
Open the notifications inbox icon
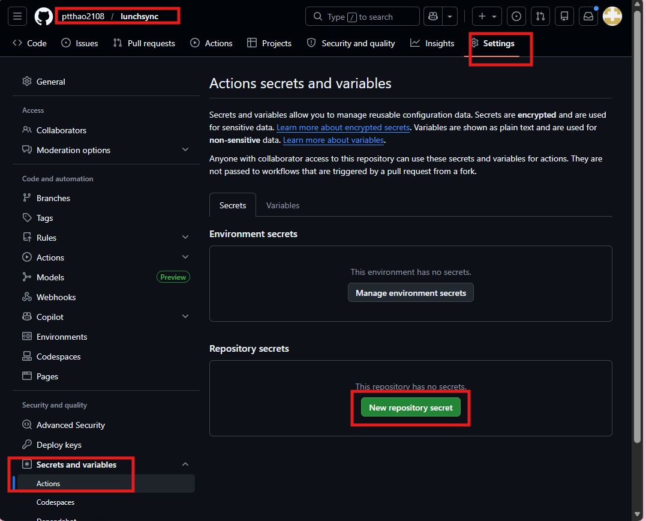pyautogui.click(x=588, y=17)
